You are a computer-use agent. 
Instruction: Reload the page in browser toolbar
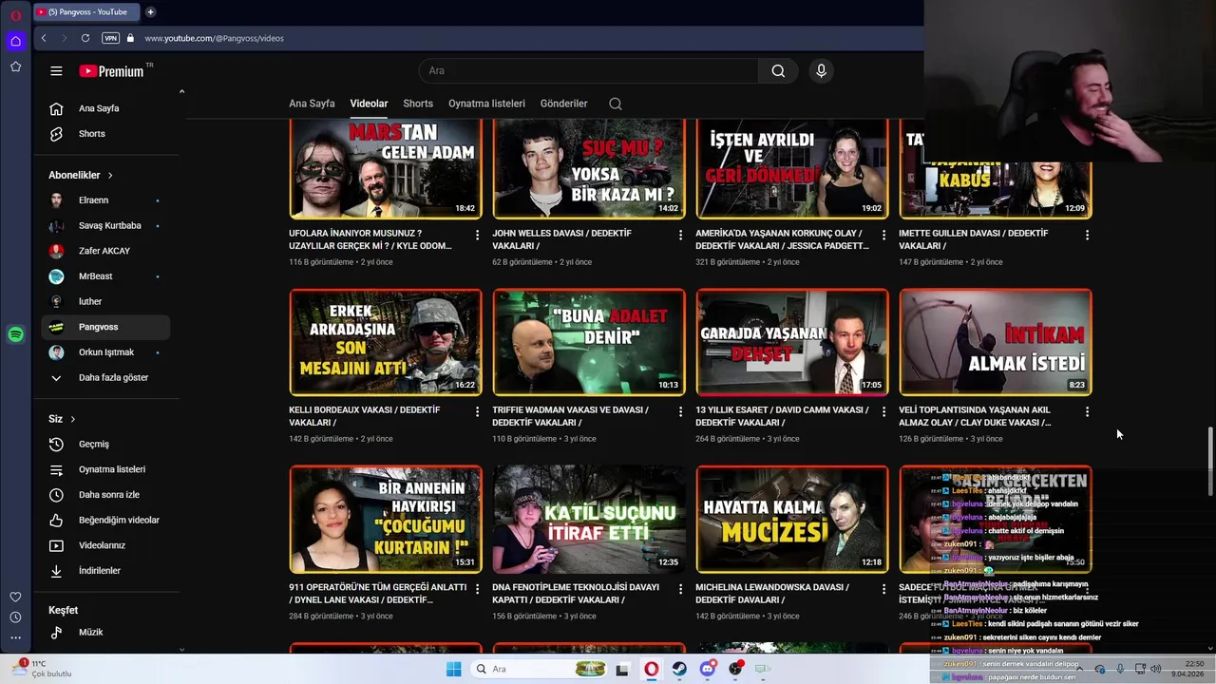(x=85, y=38)
